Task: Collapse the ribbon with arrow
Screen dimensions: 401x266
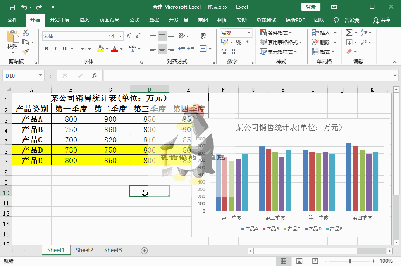Action: coord(395,62)
